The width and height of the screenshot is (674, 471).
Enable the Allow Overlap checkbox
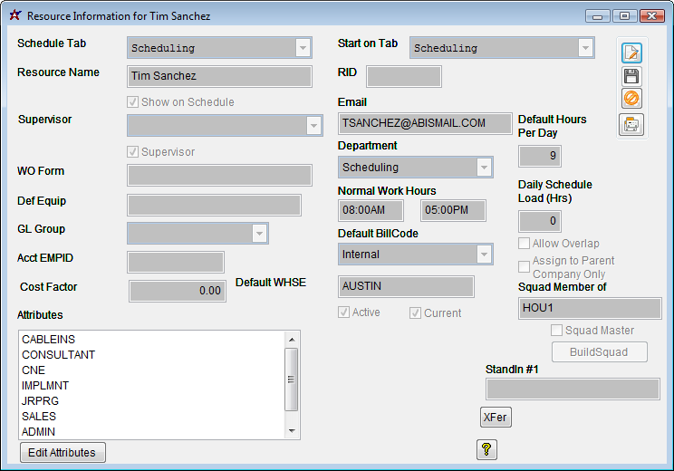525,244
